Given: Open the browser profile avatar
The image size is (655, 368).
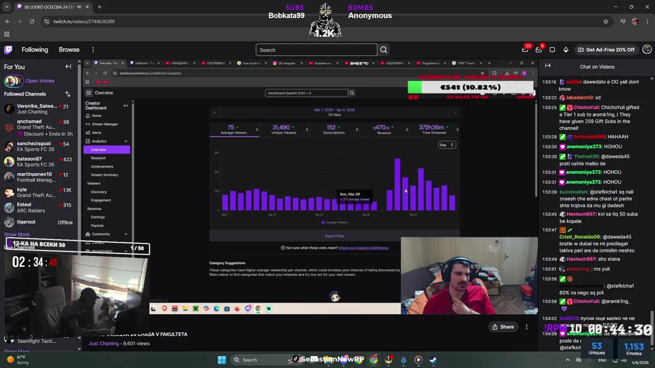Looking at the screenshot, I should [x=635, y=21].
